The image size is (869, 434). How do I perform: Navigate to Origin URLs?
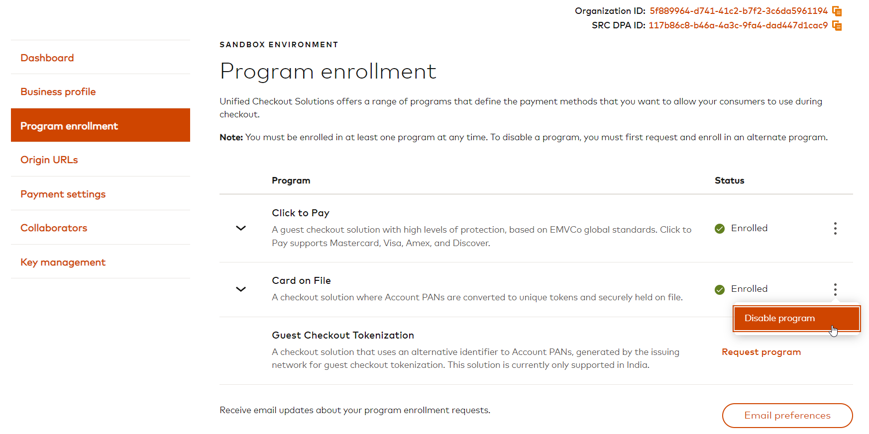tap(49, 160)
